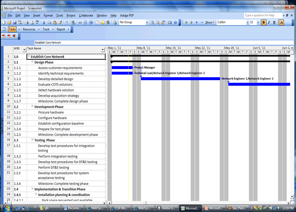This screenshot has width=296, height=212.
Task: Click the Type a question for help box
Action: pyautogui.click(x=263, y=15)
